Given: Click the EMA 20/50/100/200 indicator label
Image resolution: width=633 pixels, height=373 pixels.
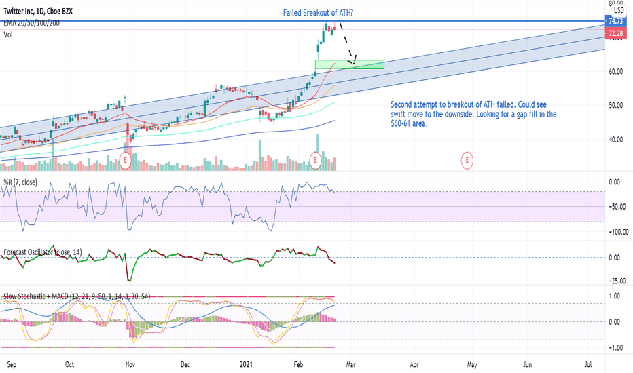Looking at the screenshot, I should [x=31, y=23].
